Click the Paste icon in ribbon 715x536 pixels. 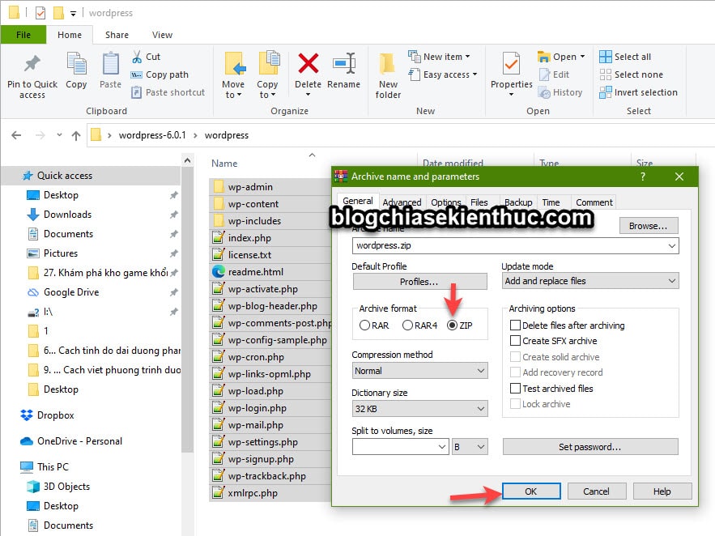click(x=110, y=64)
